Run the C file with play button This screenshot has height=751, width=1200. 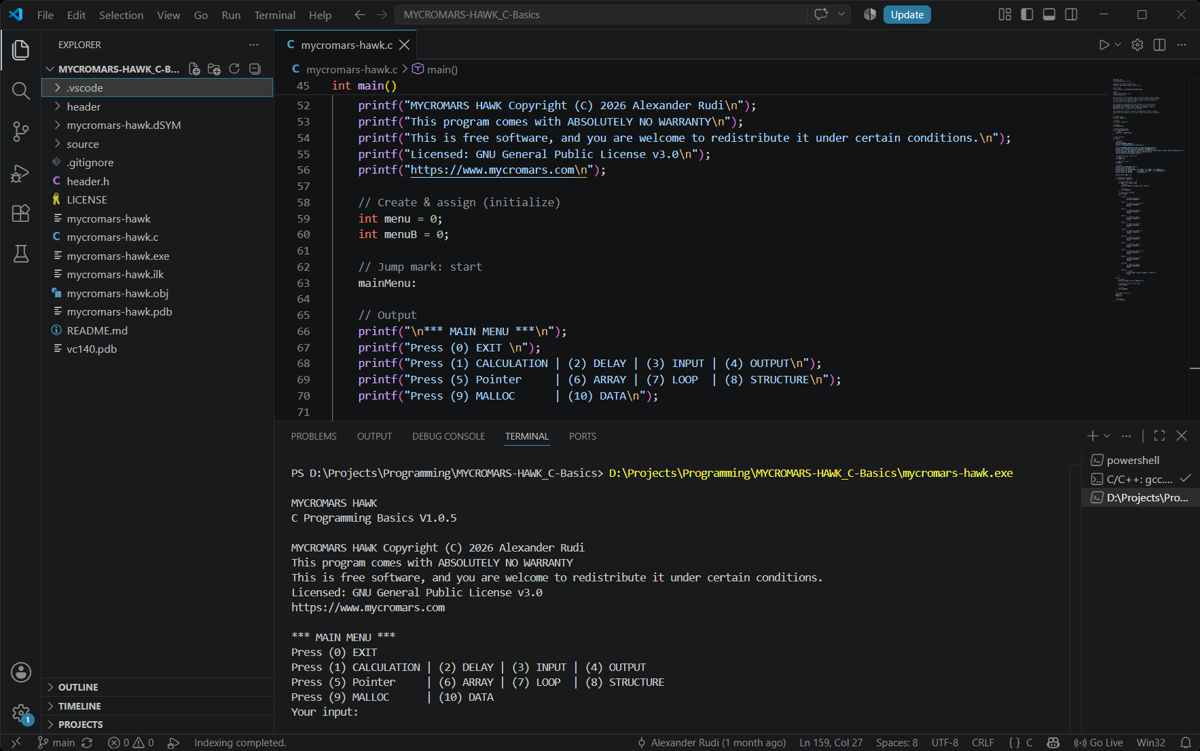(1104, 45)
